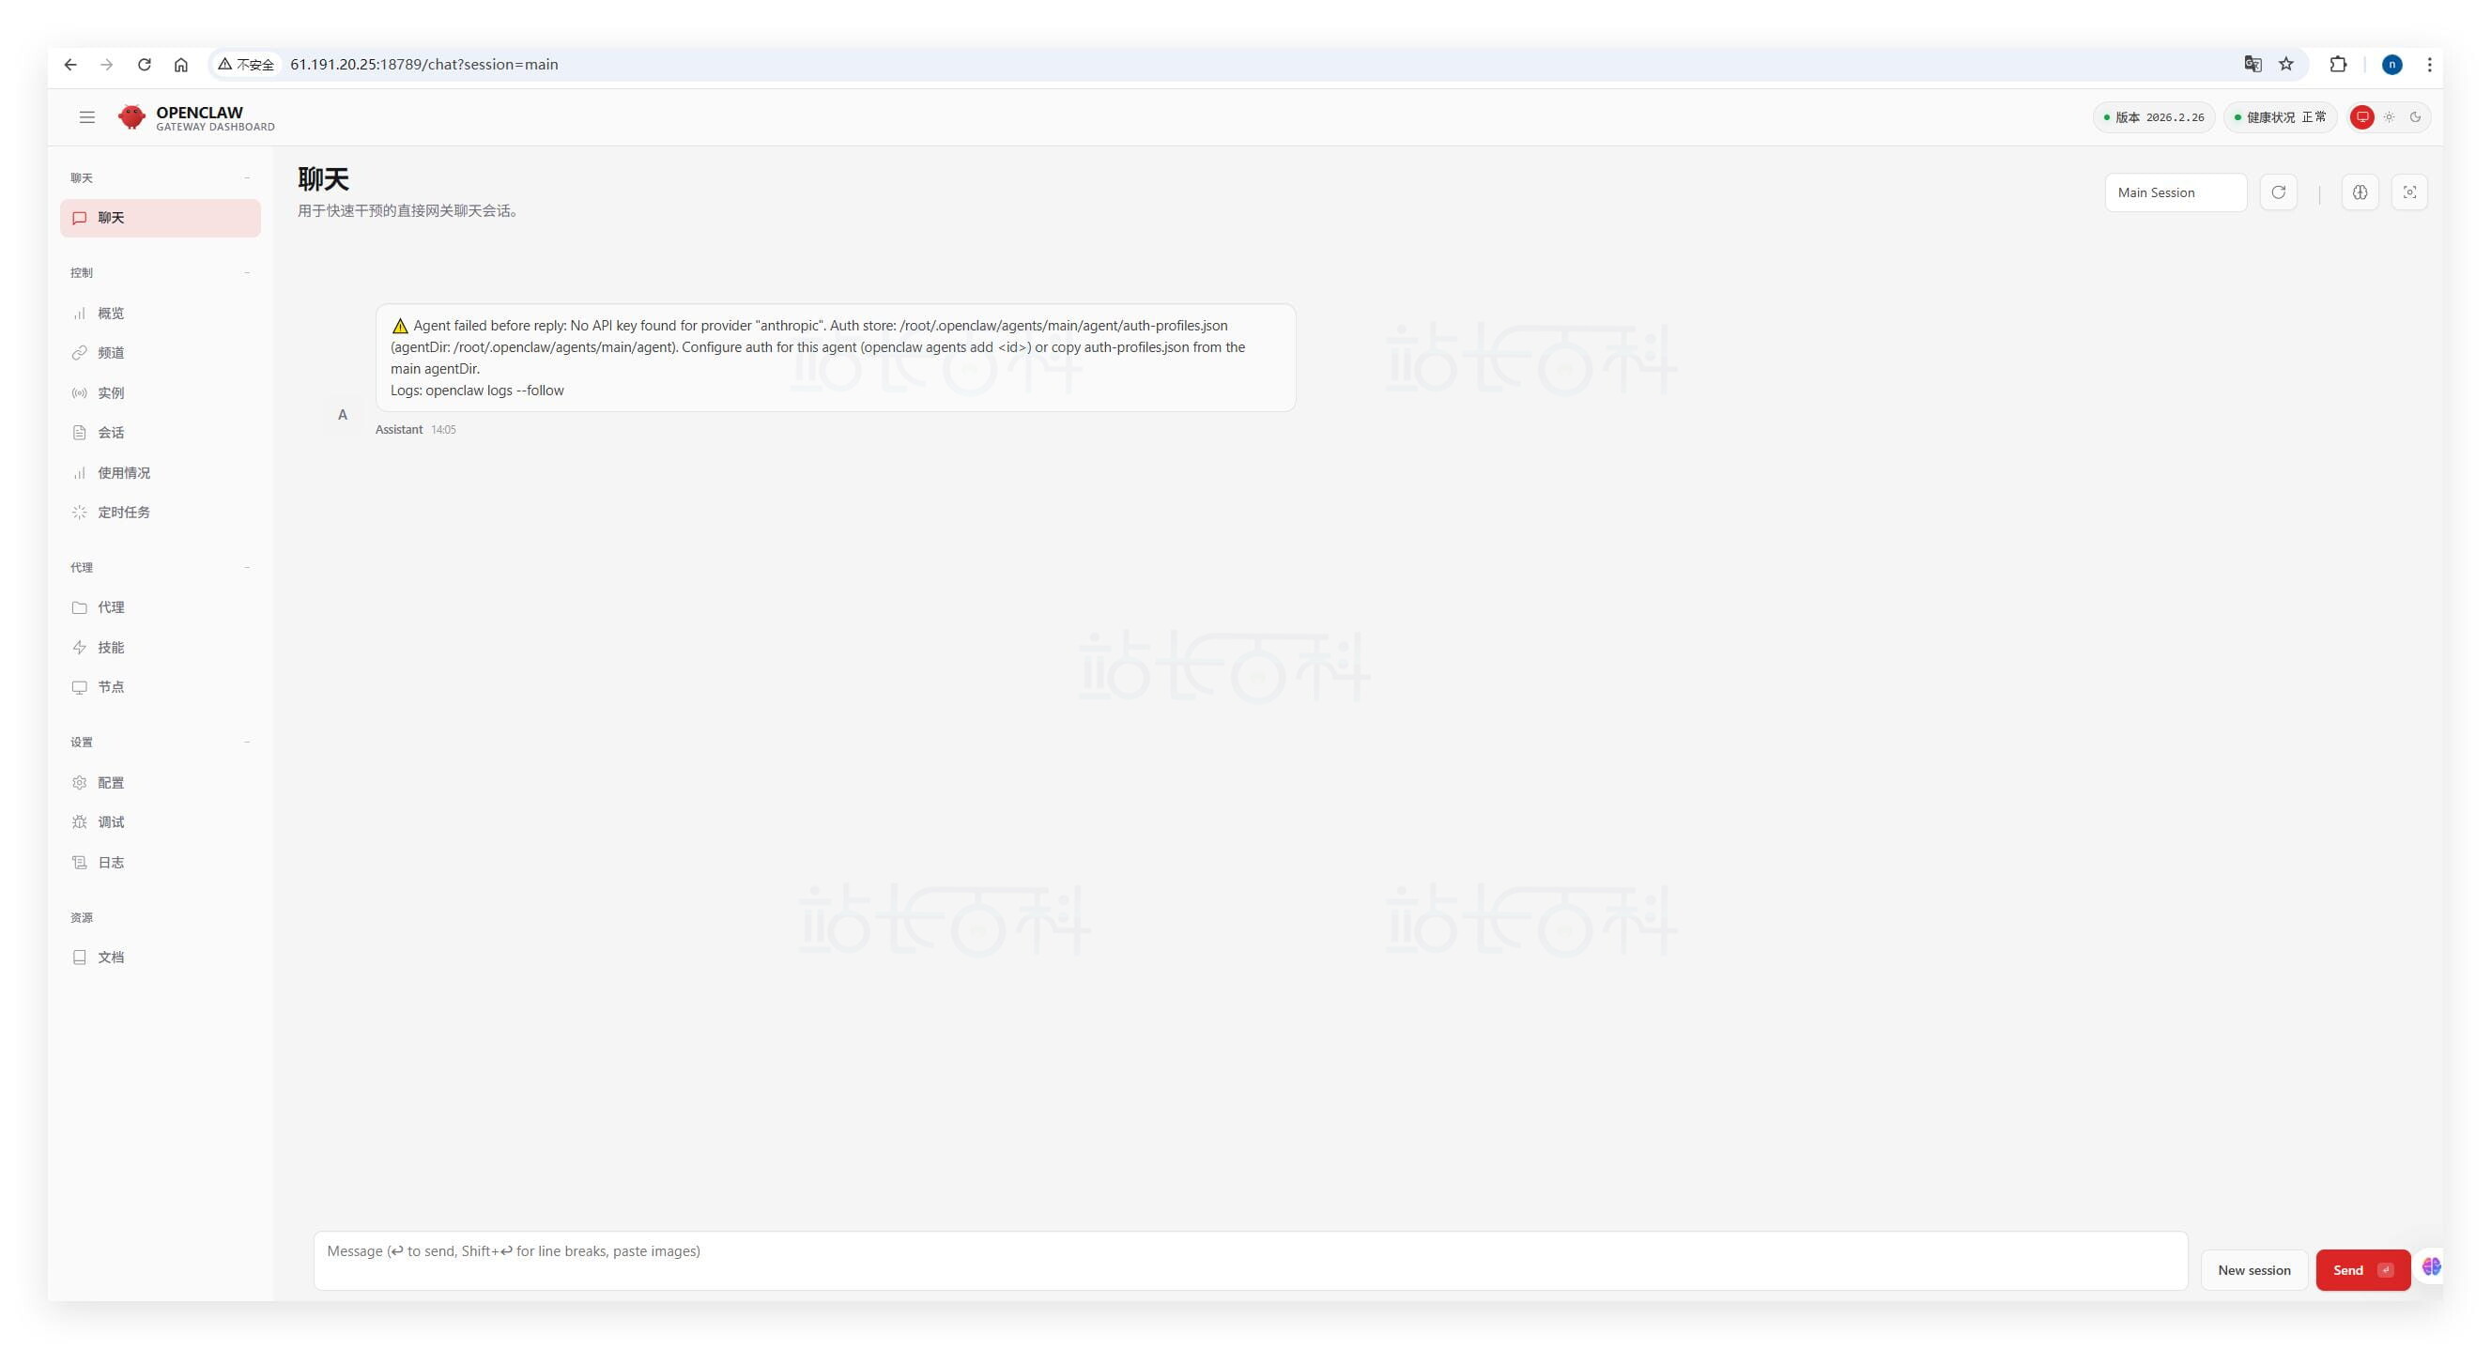This screenshot has height=1349, width=2491.
Task: Click the focus mode frame icon
Action: 2408,192
